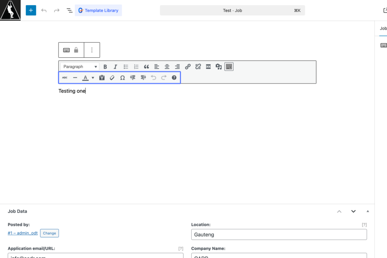Click editor toolbar undo arrow
The width and height of the screenshot is (387, 258).
coord(153,78)
